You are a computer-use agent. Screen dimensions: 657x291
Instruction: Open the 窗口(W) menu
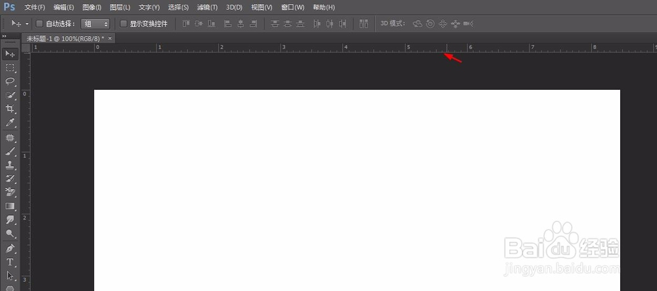[293, 7]
